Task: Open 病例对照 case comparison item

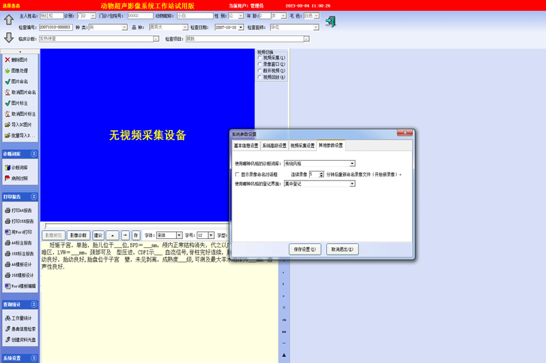Action: pyautogui.click(x=16, y=178)
